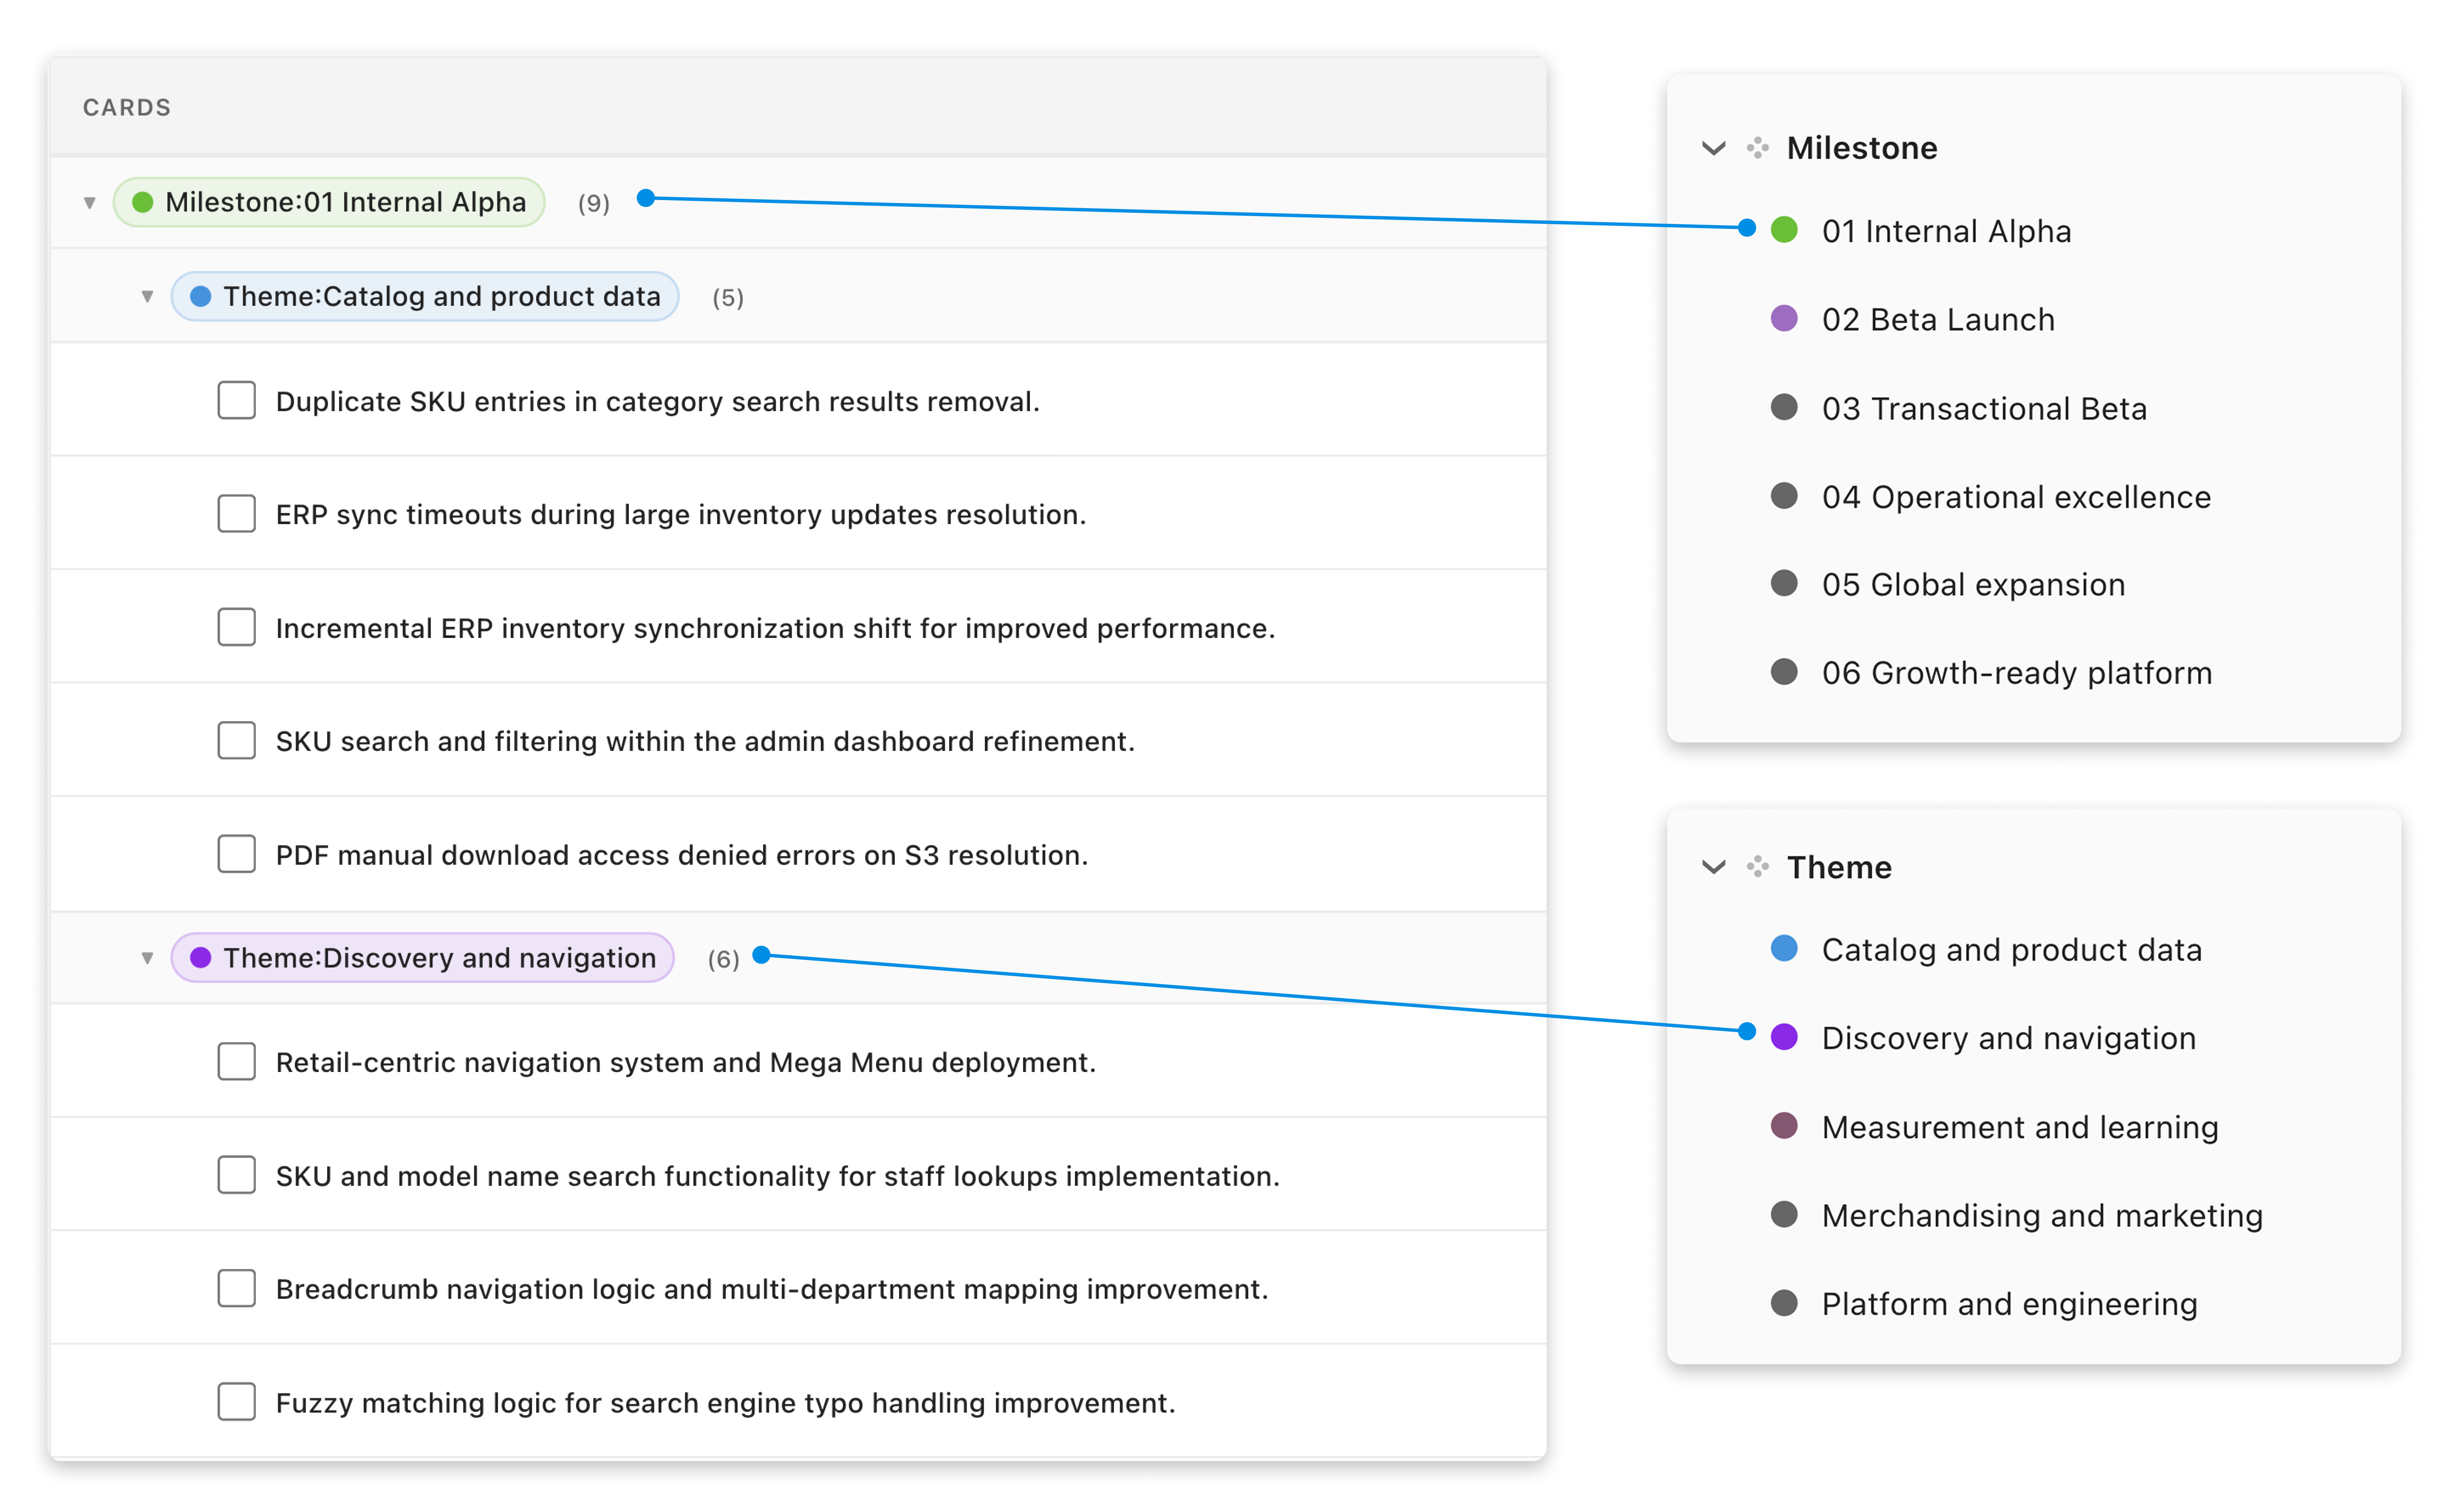Image resolution: width=2449 pixels, height=1512 pixels.
Task: Click the Theme:Discovery and navigation tag
Action: [x=422, y=958]
